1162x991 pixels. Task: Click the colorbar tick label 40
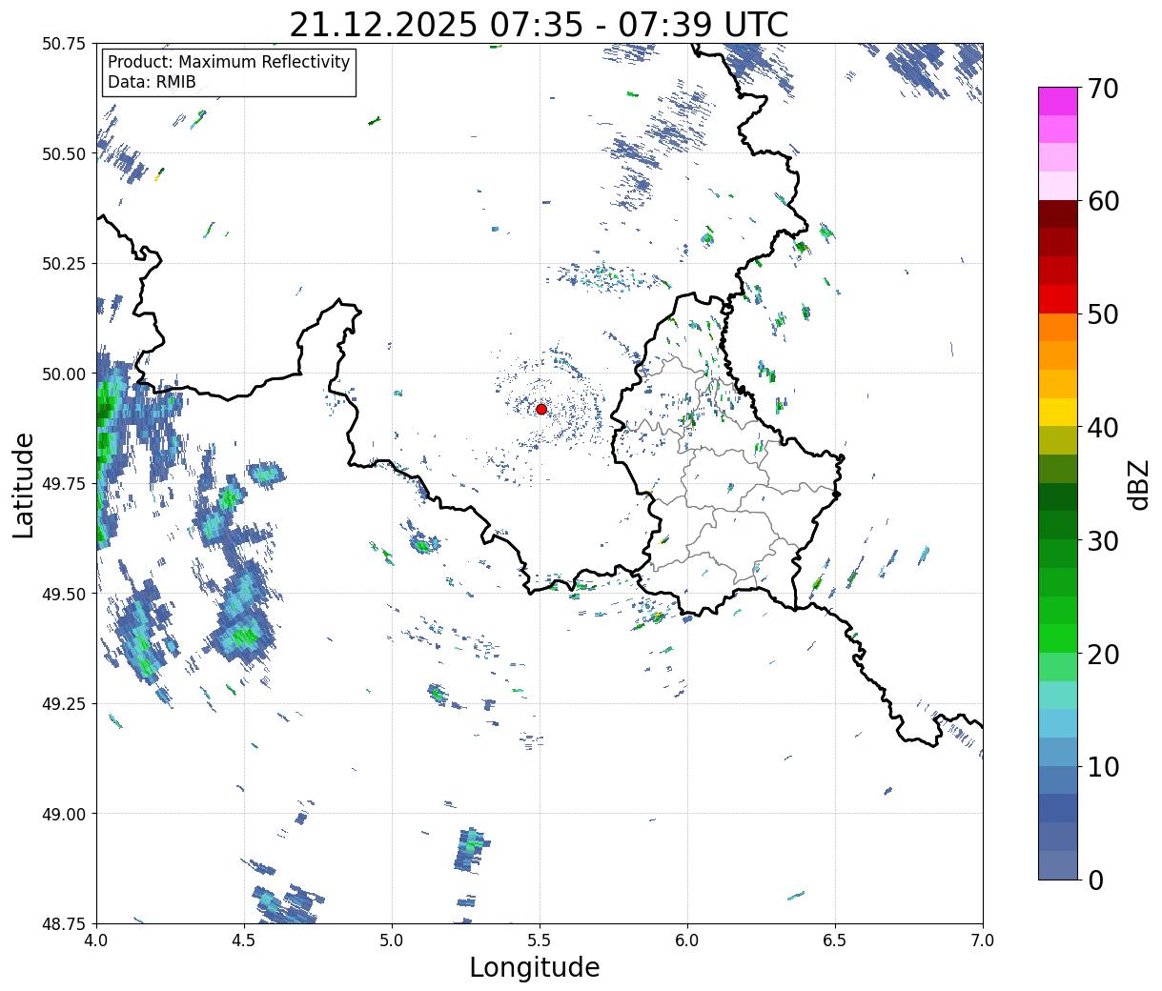[x=1103, y=427]
